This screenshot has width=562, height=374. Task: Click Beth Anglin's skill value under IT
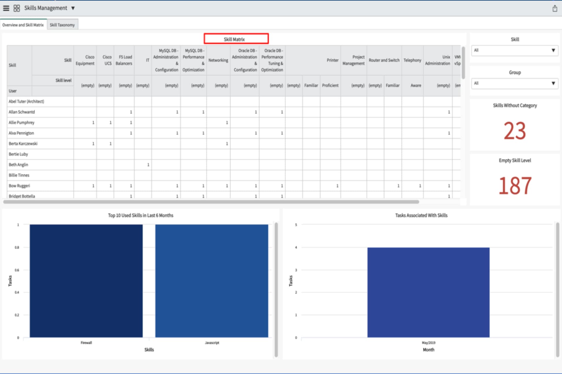point(149,164)
